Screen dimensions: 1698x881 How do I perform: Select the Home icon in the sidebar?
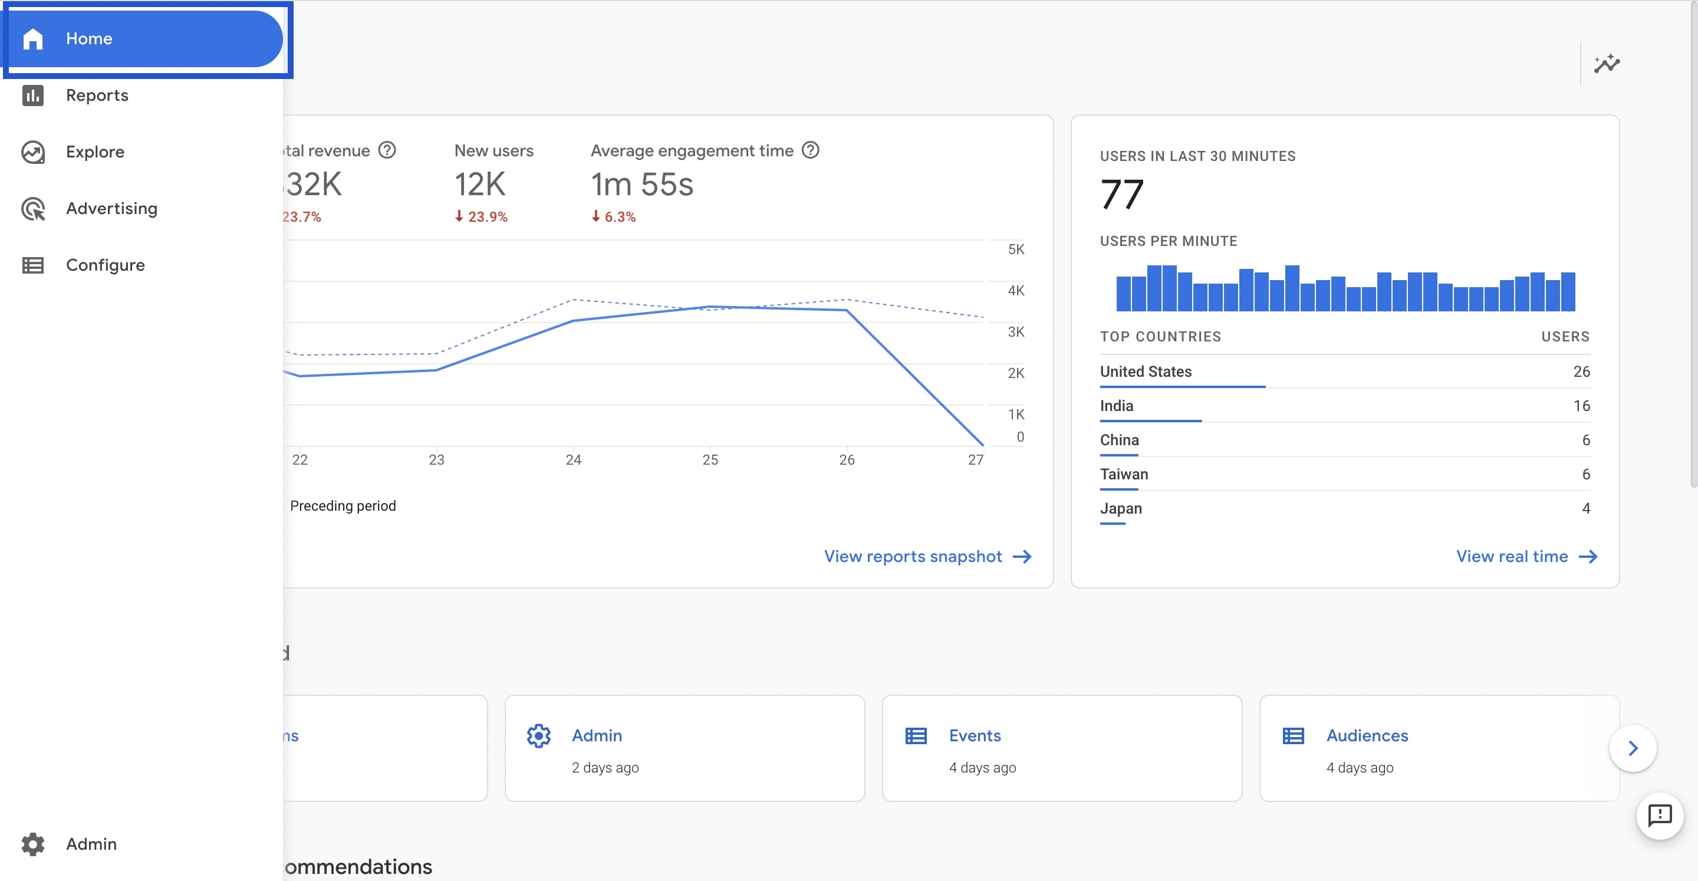(x=33, y=39)
